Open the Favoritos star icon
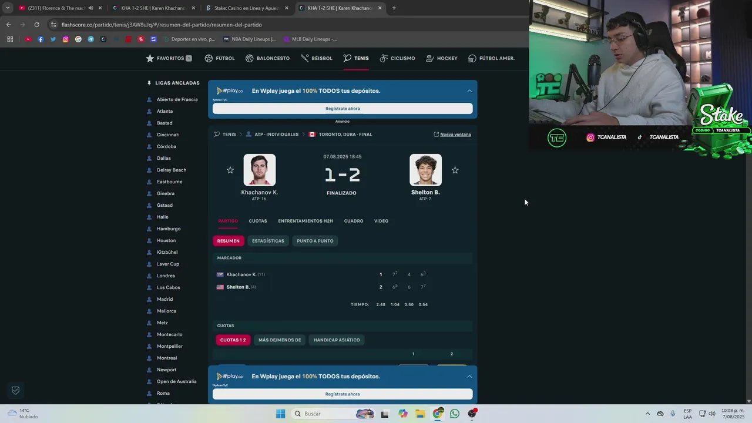The height and width of the screenshot is (423, 752). (x=150, y=58)
